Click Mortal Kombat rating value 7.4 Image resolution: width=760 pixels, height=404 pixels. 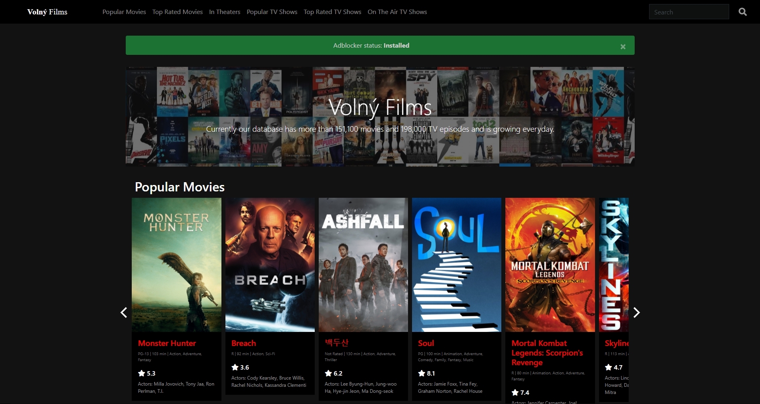pyautogui.click(x=525, y=392)
